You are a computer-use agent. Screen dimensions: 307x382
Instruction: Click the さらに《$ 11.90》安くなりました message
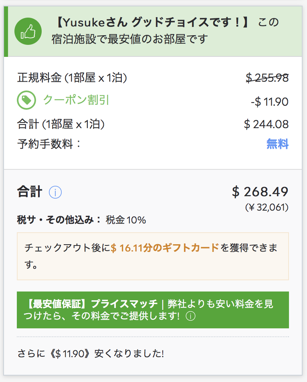91,354
